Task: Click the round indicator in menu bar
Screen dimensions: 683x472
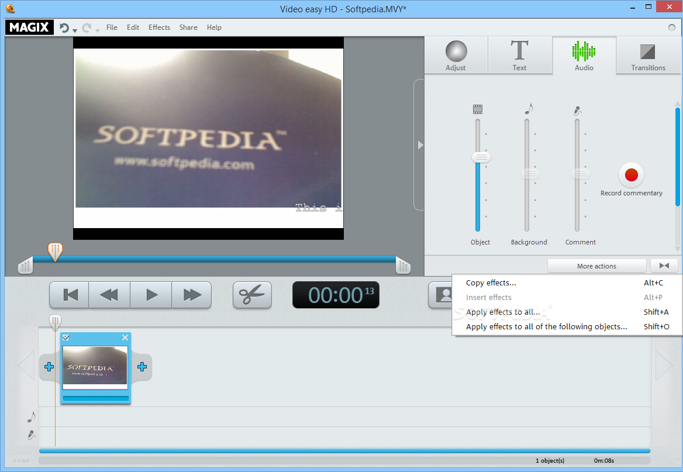Action: (672, 27)
